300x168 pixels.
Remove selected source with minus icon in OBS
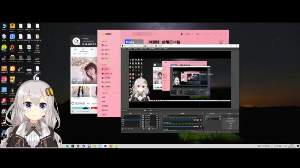pos(146,129)
